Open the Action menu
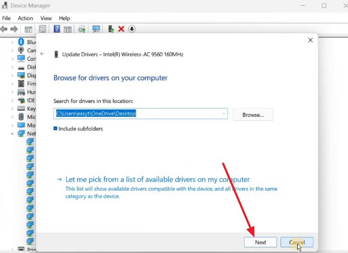This screenshot has height=253, width=348. coord(25,18)
